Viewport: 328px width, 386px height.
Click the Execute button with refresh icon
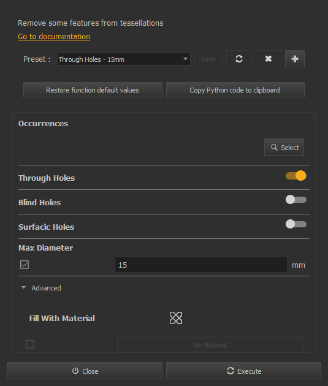[244, 371]
